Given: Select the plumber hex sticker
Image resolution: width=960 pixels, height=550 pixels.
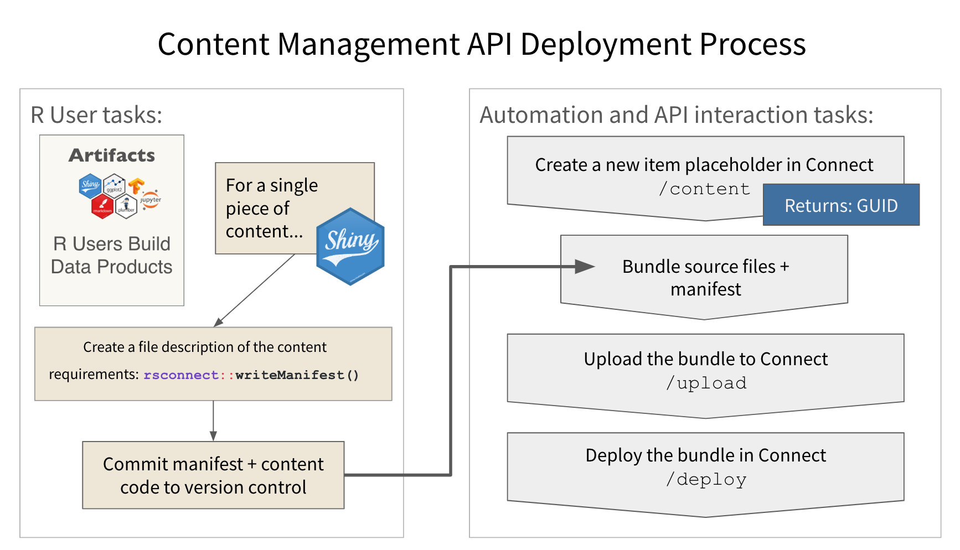Looking at the screenshot, I should (126, 207).
